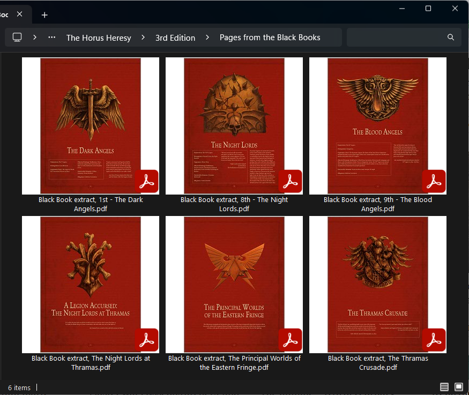Click the search input field

click(x=397, y=38)
